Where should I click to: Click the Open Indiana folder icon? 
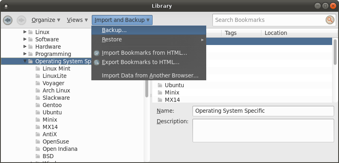click(x=38, y=149)
